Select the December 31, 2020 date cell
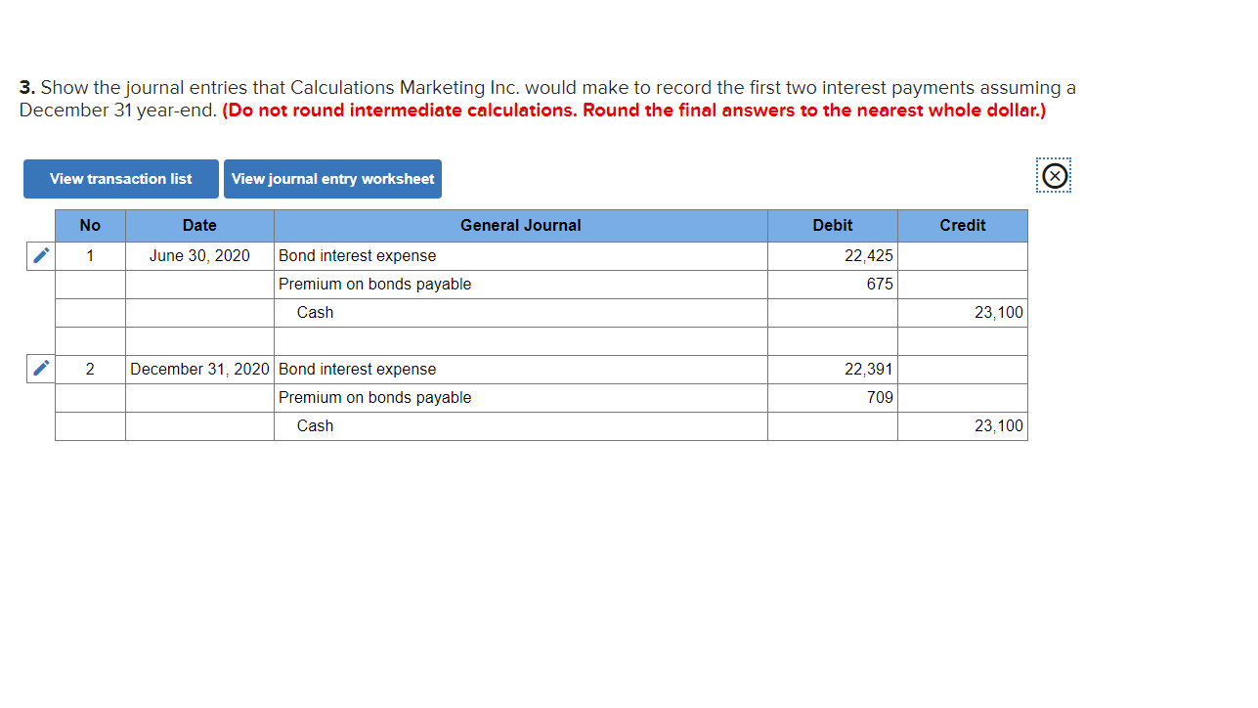Viewport: 1258px width, 708px height. coord(199,369)
